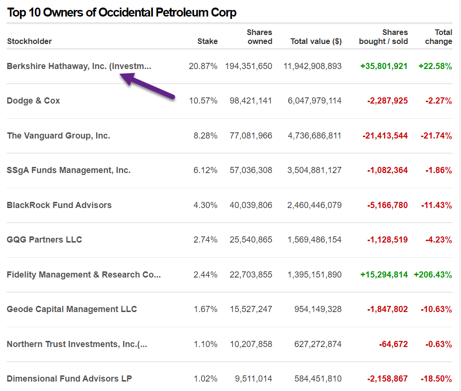Select total value 11,942,908,893

(x=312, y=66)
